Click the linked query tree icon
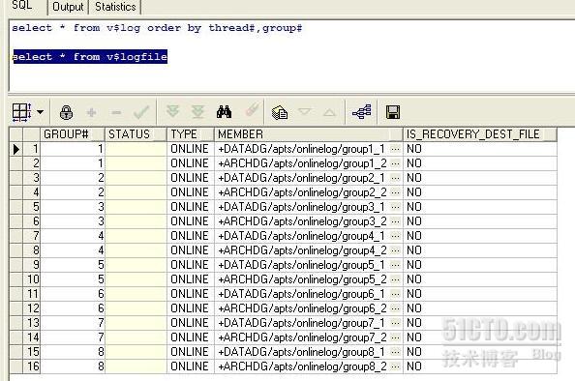The width and height of the screenshot is (575, 381). [x=362, y=112]
